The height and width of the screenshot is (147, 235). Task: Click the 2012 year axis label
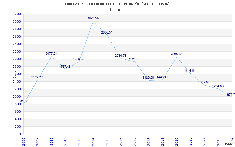(x=65, y=142)
